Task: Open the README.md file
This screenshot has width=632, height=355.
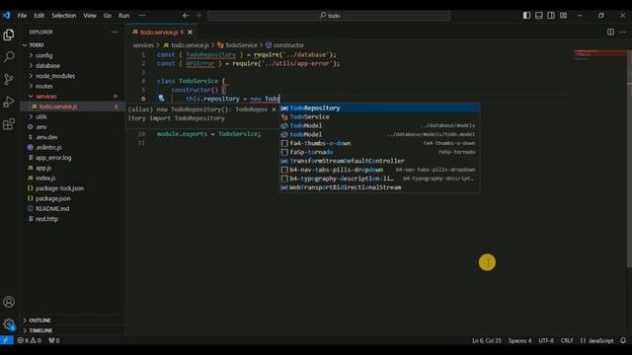Action: click(72, 208)
